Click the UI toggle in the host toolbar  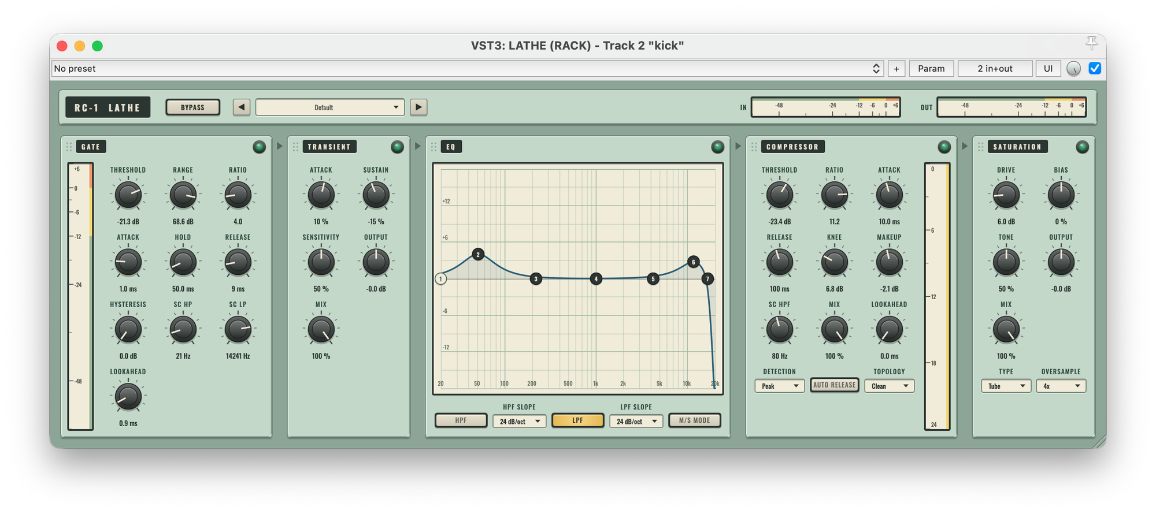pyautogui.click(x=1048, y=69)
